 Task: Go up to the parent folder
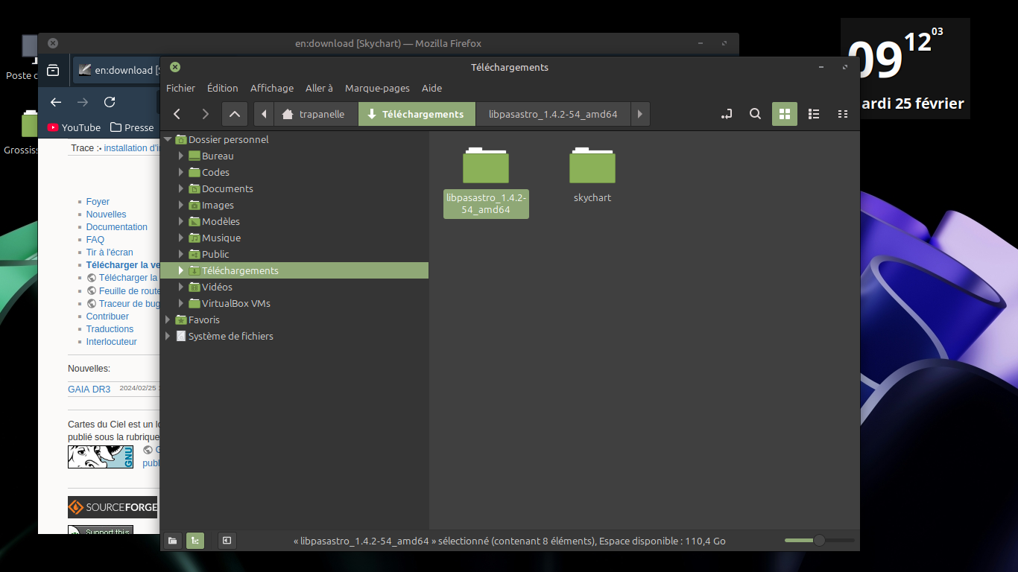234,114
